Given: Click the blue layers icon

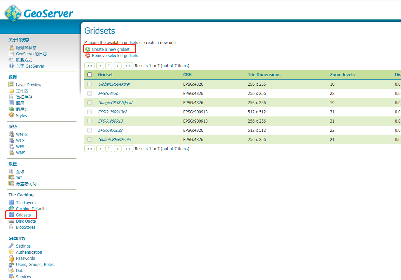Looking at the screenshot, I should (11, 103).
